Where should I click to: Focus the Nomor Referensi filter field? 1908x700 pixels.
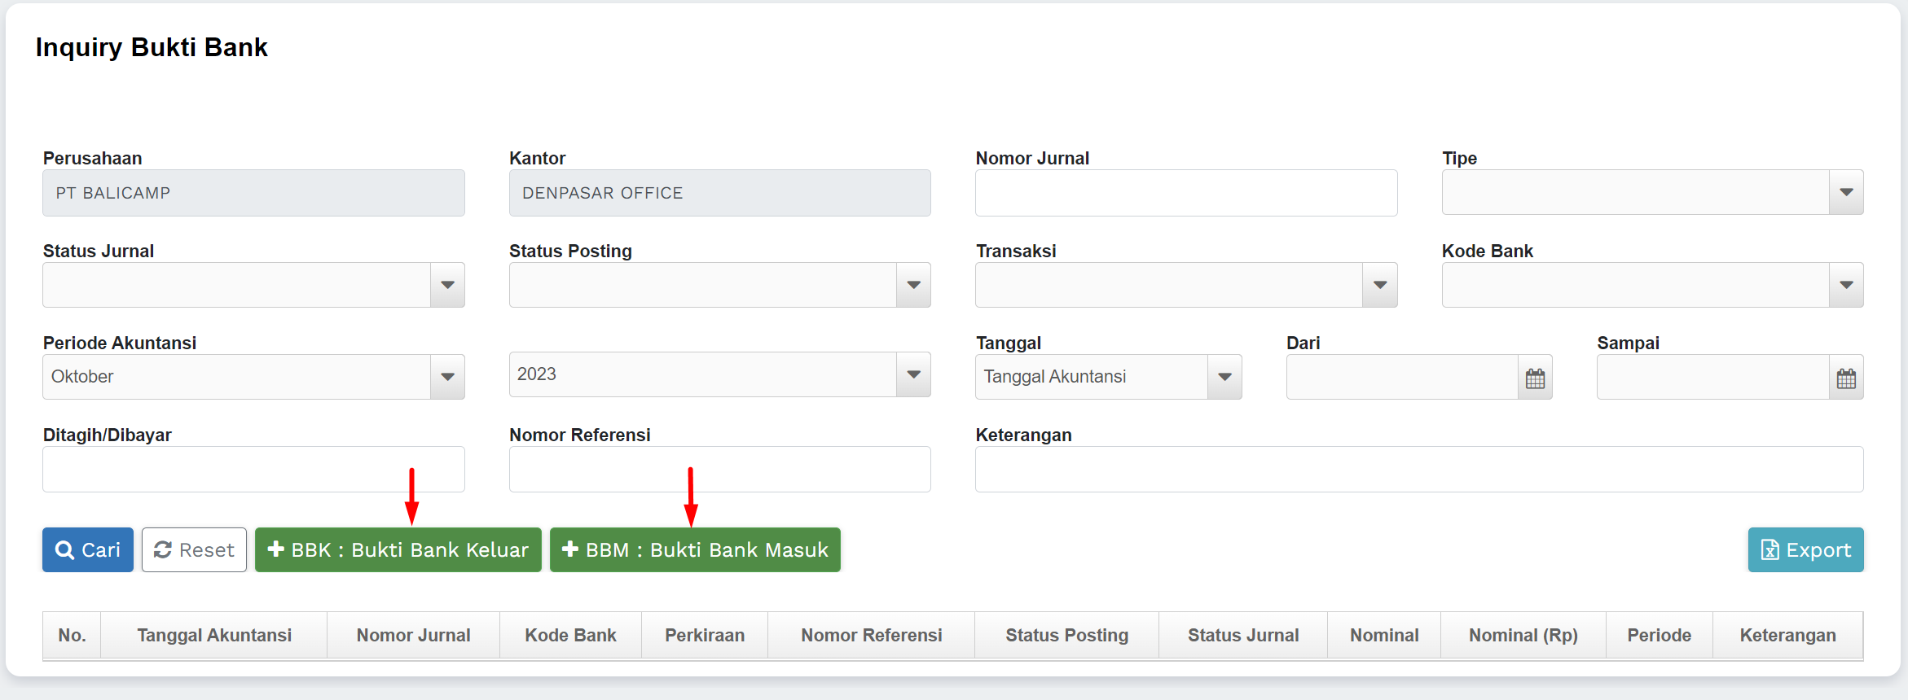719,470
